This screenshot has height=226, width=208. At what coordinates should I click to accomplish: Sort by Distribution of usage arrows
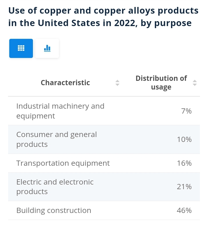click(195, 83)
